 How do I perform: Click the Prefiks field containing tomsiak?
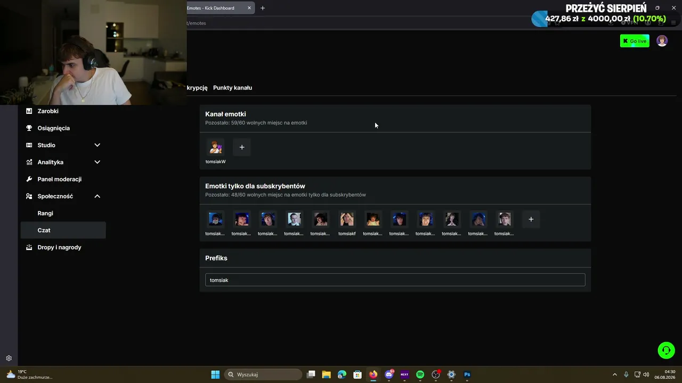(395, 280)
